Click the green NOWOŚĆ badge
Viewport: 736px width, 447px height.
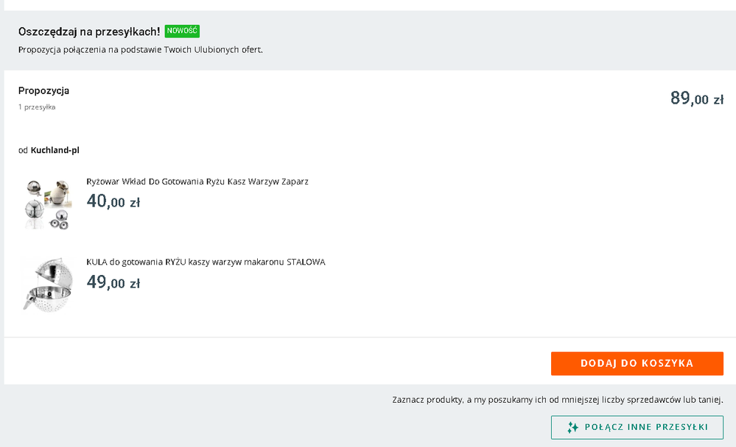click(x=182, y=31)
